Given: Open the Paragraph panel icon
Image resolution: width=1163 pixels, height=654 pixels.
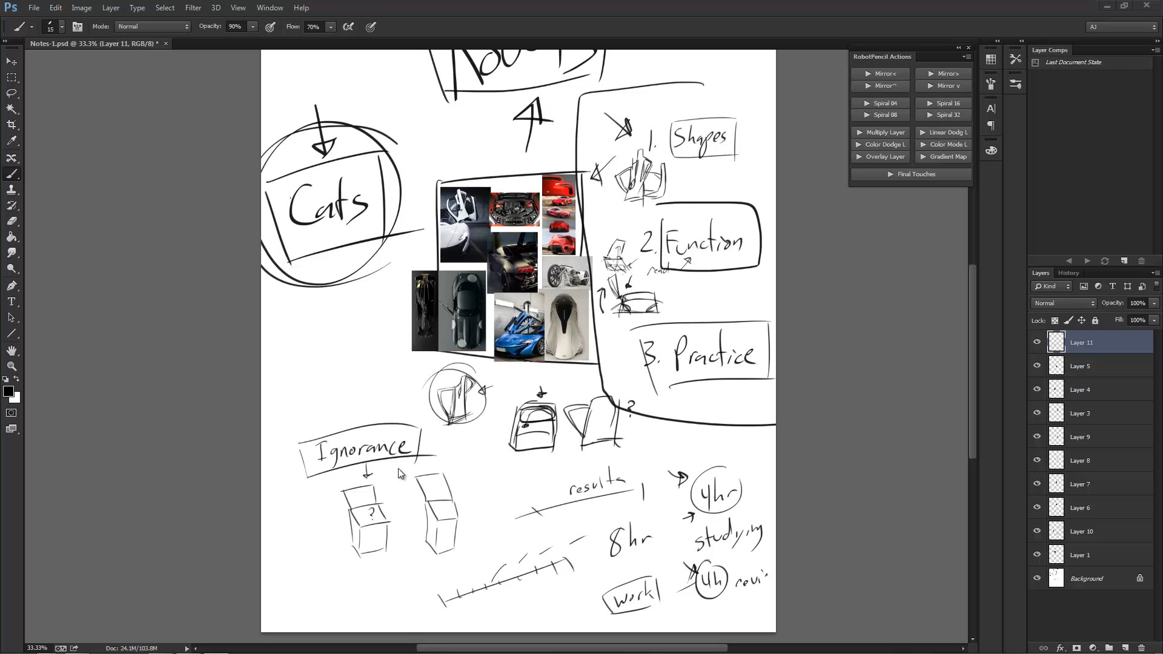Looking at the screenshot, I should (991, 126).
